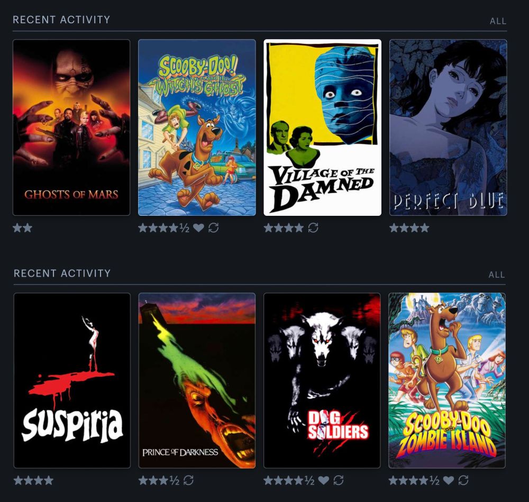529x502 pixels.
Task: Click the four-star rating under Suspiria
Action: [33, 480]
